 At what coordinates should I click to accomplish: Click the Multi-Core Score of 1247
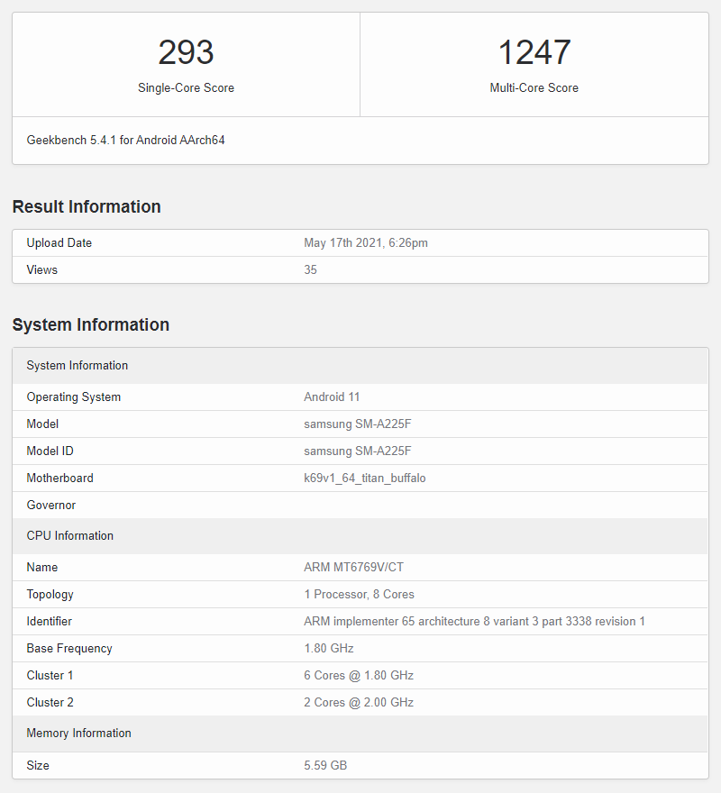tap(534, 52)
